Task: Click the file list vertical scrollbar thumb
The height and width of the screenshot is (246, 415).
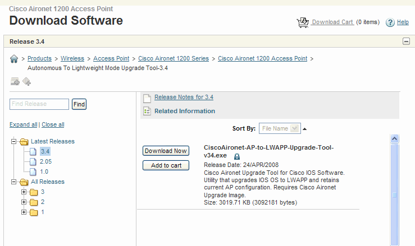Action: coord(394,195)
